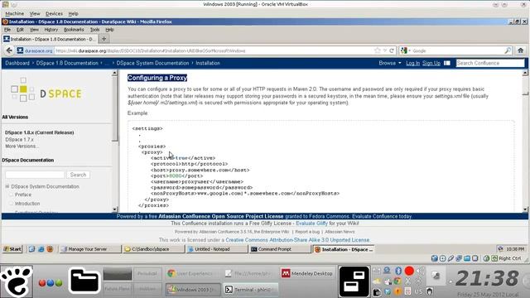
Task: Expand the DSpace 1.8 Documentation breadcrumb arrow
Action: pyautogui.click(x=101, y=63)
